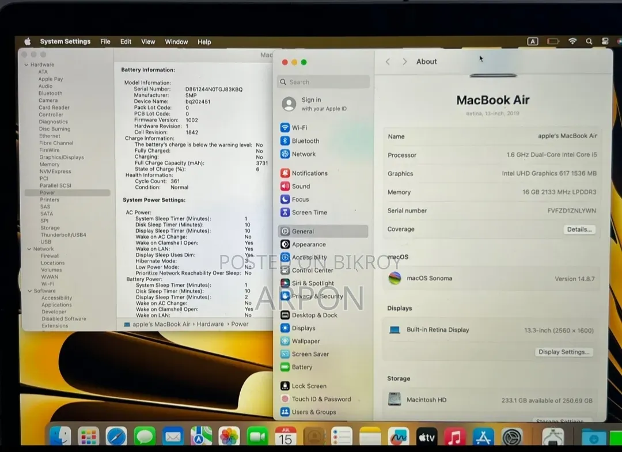Click Sign in with your Apple ID

point(314,104)
